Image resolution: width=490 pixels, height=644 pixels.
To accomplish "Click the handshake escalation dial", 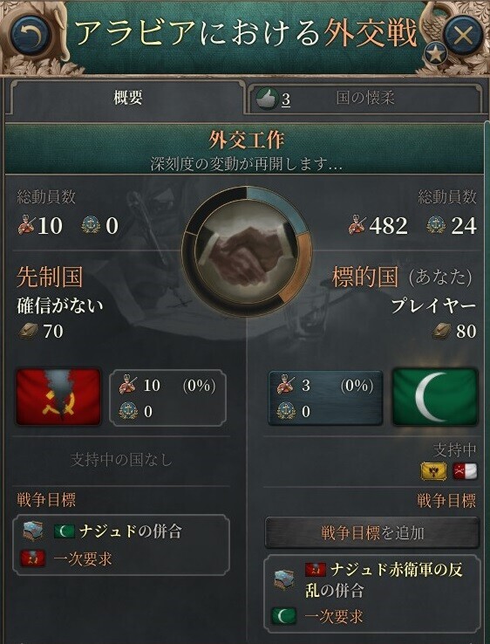I will pyautogui.click(x=246, y=251).
